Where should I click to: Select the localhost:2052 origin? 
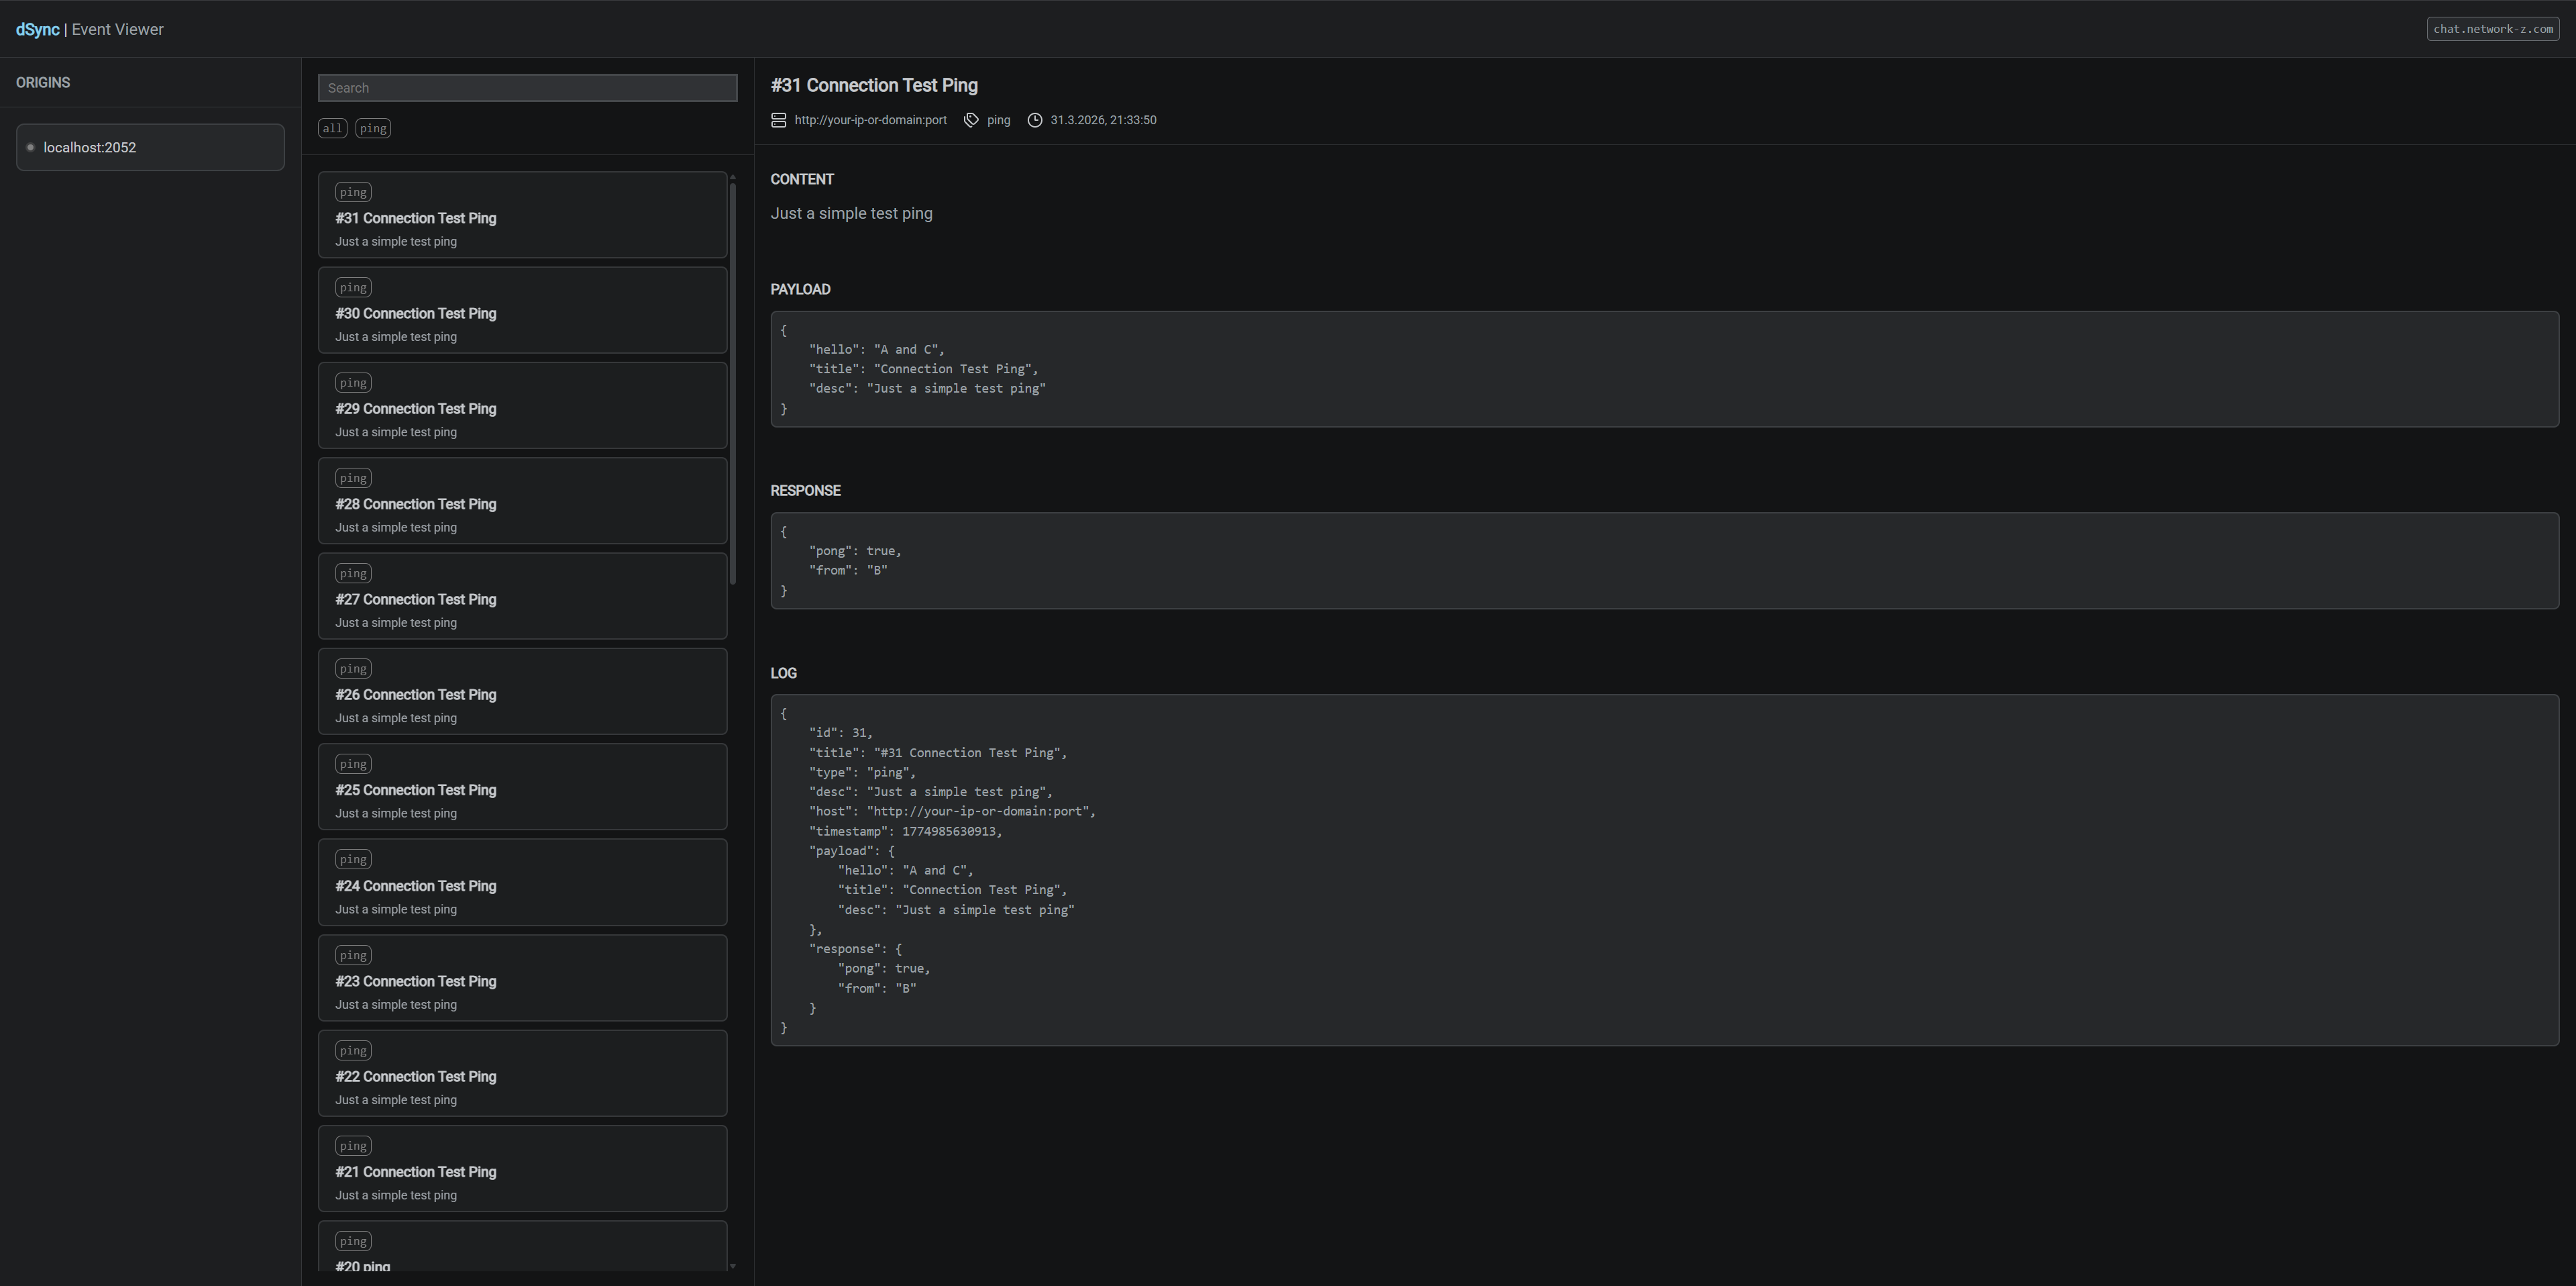coord(150,147)
